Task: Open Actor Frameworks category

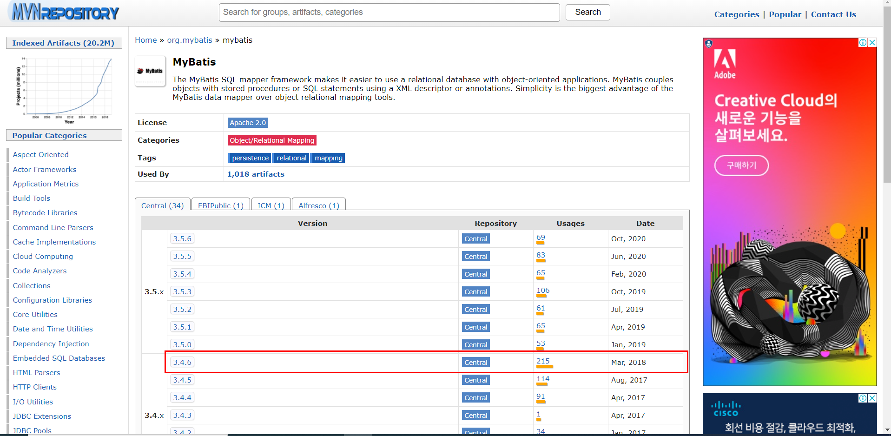Action: [x=45, y=169]
